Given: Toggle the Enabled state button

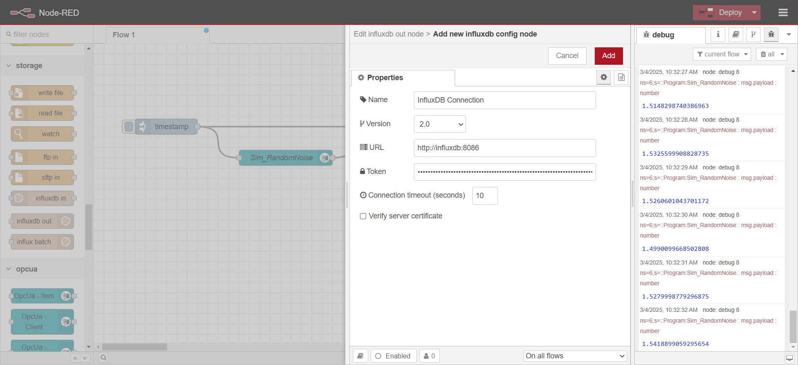Looking at the screenshot, I should (x=393, y=356).
